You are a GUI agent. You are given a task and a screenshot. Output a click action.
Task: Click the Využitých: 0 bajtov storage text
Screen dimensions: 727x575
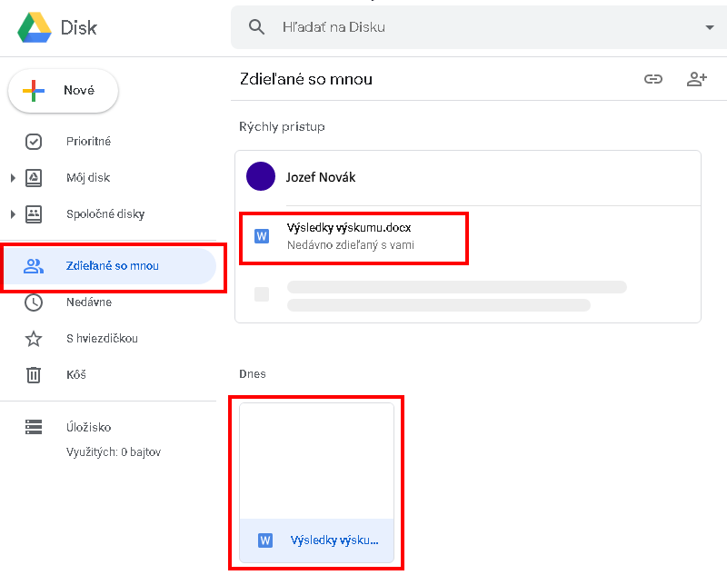click(113, 451)
